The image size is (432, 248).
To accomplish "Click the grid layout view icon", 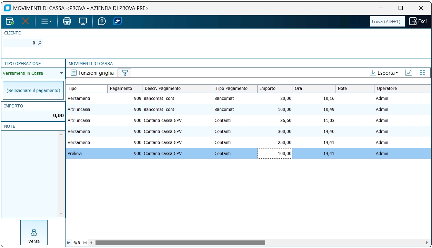I will pos(422,73).
